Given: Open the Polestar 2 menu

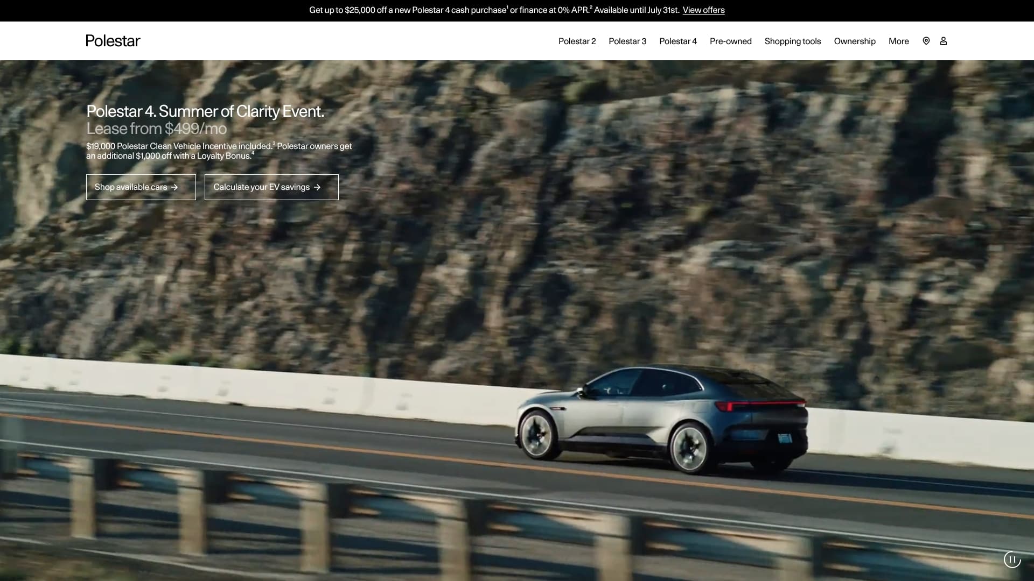Looking at the screenshot, I should click(x=577, y=41).
